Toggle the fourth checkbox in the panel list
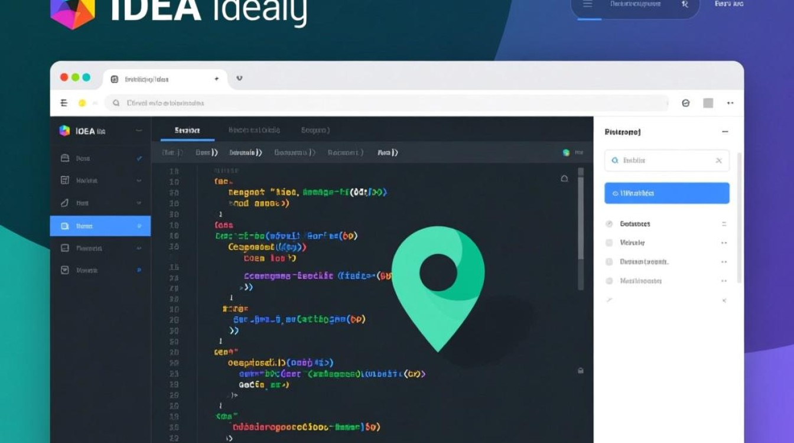Image resolution: width=794 pixels, height=443 pixels. pyautogui.click(x=609, y=281)
